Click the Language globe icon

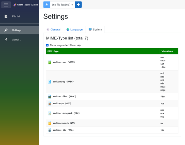pyautogui.click(x=68, y=30)
